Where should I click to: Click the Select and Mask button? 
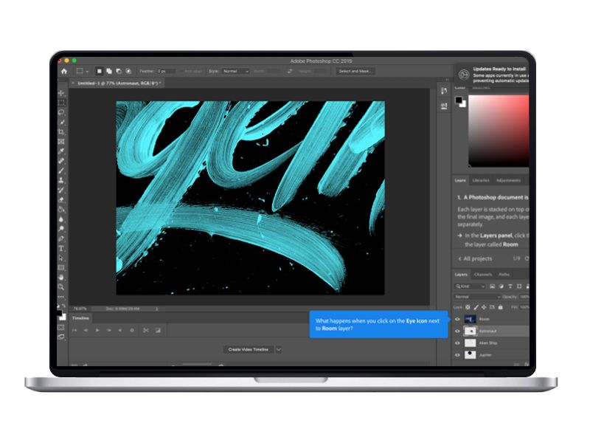pos(355,71)
